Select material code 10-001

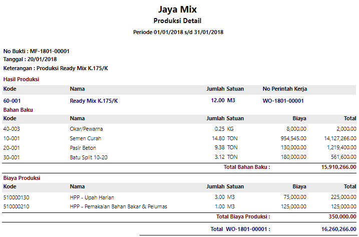click(12, 138)
